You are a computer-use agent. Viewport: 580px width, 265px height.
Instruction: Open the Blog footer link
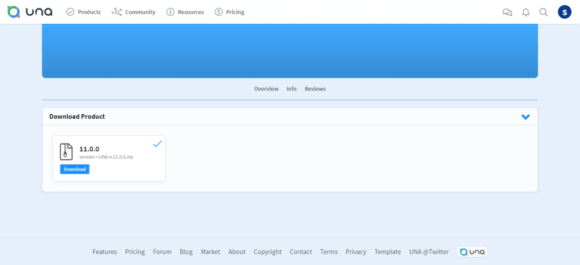pyautogui.click(x=186, y=251)
